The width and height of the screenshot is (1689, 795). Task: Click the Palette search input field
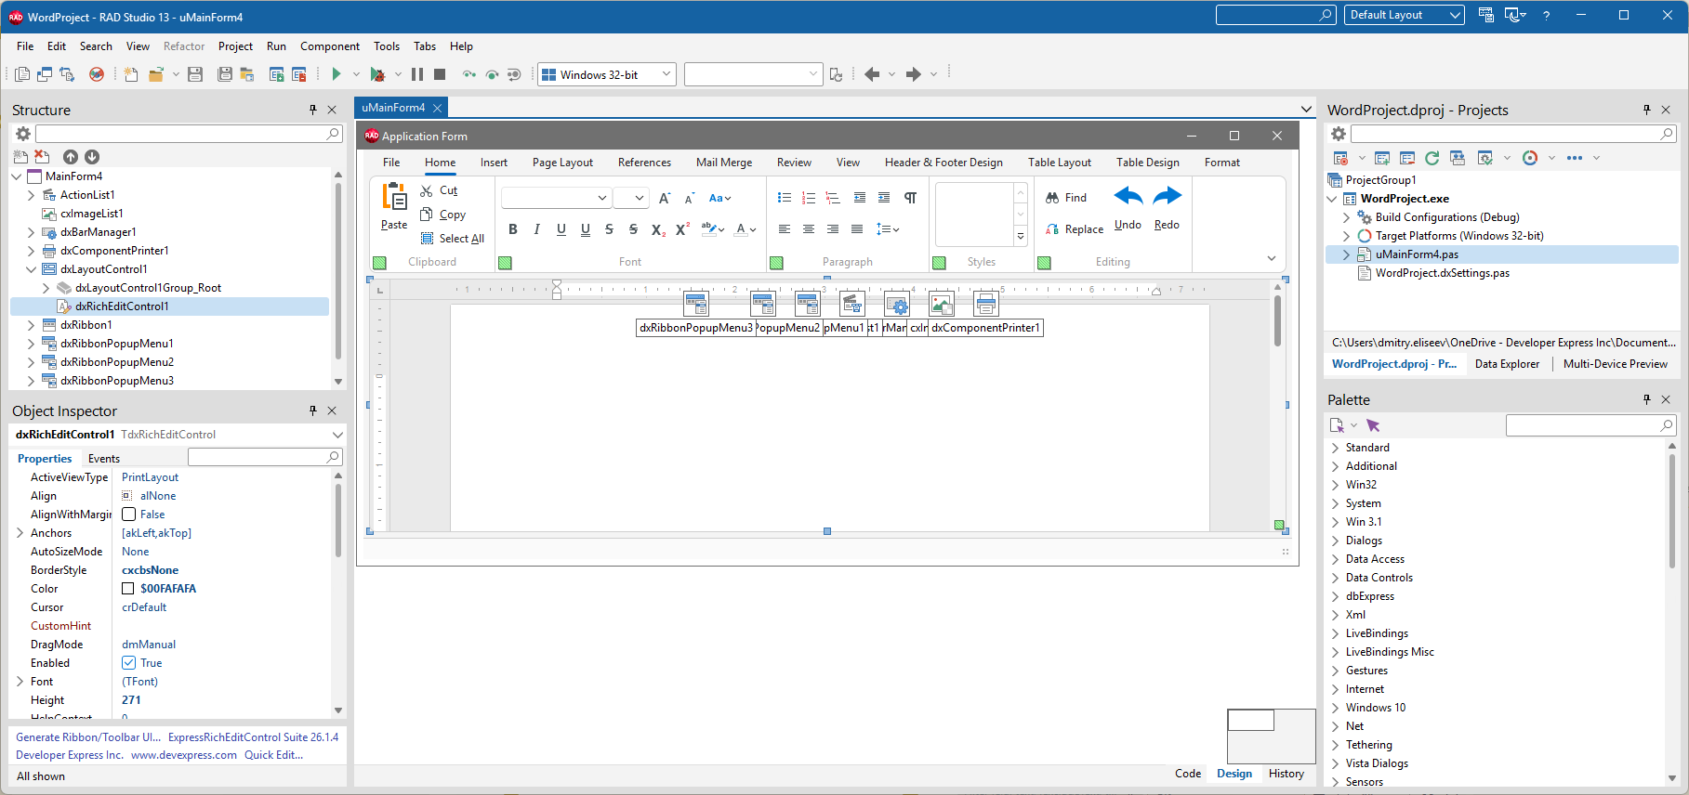[1590, 425]
